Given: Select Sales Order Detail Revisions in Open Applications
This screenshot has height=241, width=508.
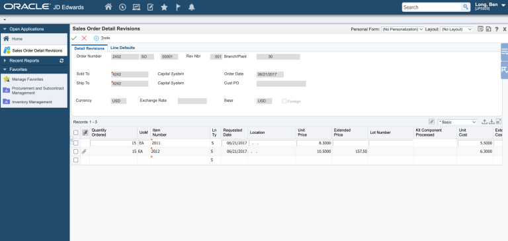Looking at the screenshot, I should pyautogui.click(x=34, y=50).
